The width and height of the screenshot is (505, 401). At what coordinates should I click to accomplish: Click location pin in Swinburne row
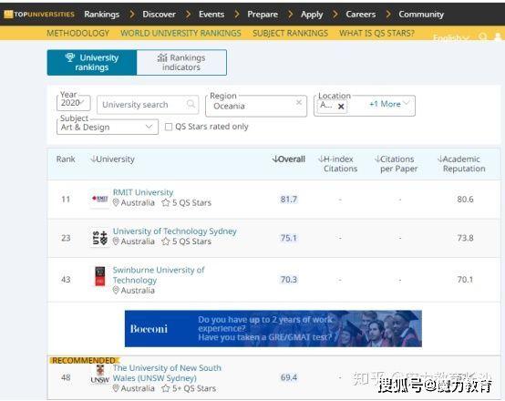click(x=116, y=290)
